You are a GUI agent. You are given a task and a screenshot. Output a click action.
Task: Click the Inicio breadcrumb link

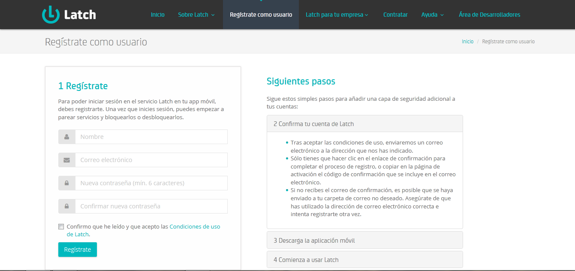point(467,42)
